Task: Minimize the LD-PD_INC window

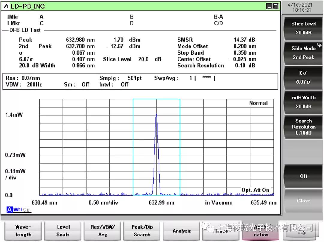Action: click(x=269, y=6)
